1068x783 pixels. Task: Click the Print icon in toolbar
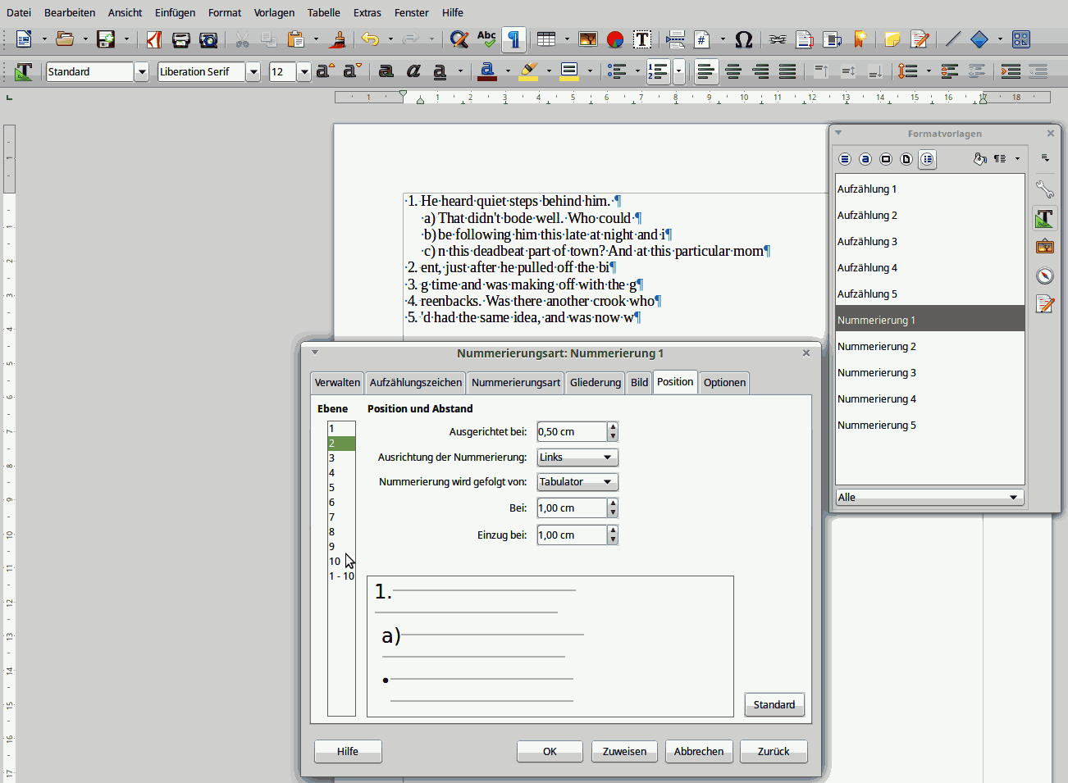[x=181, y=39]
